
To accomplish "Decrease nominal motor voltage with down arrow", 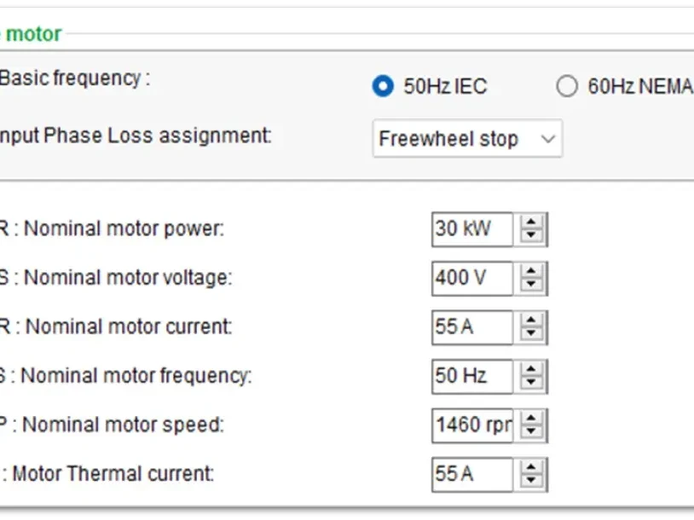I will [532, 285].
